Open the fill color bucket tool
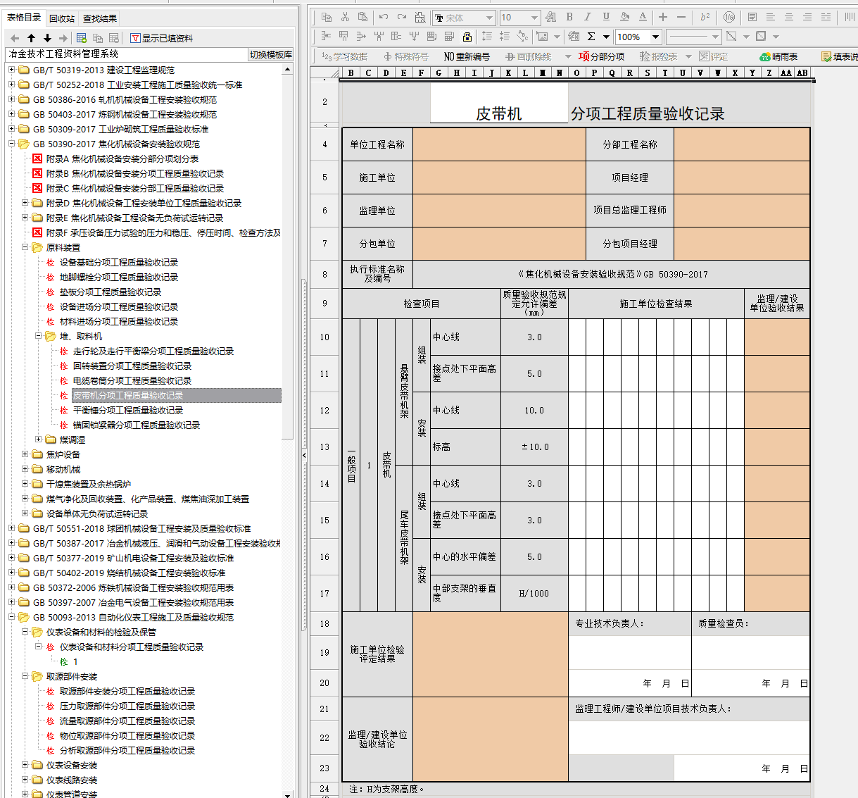 (x=624, y=17)
